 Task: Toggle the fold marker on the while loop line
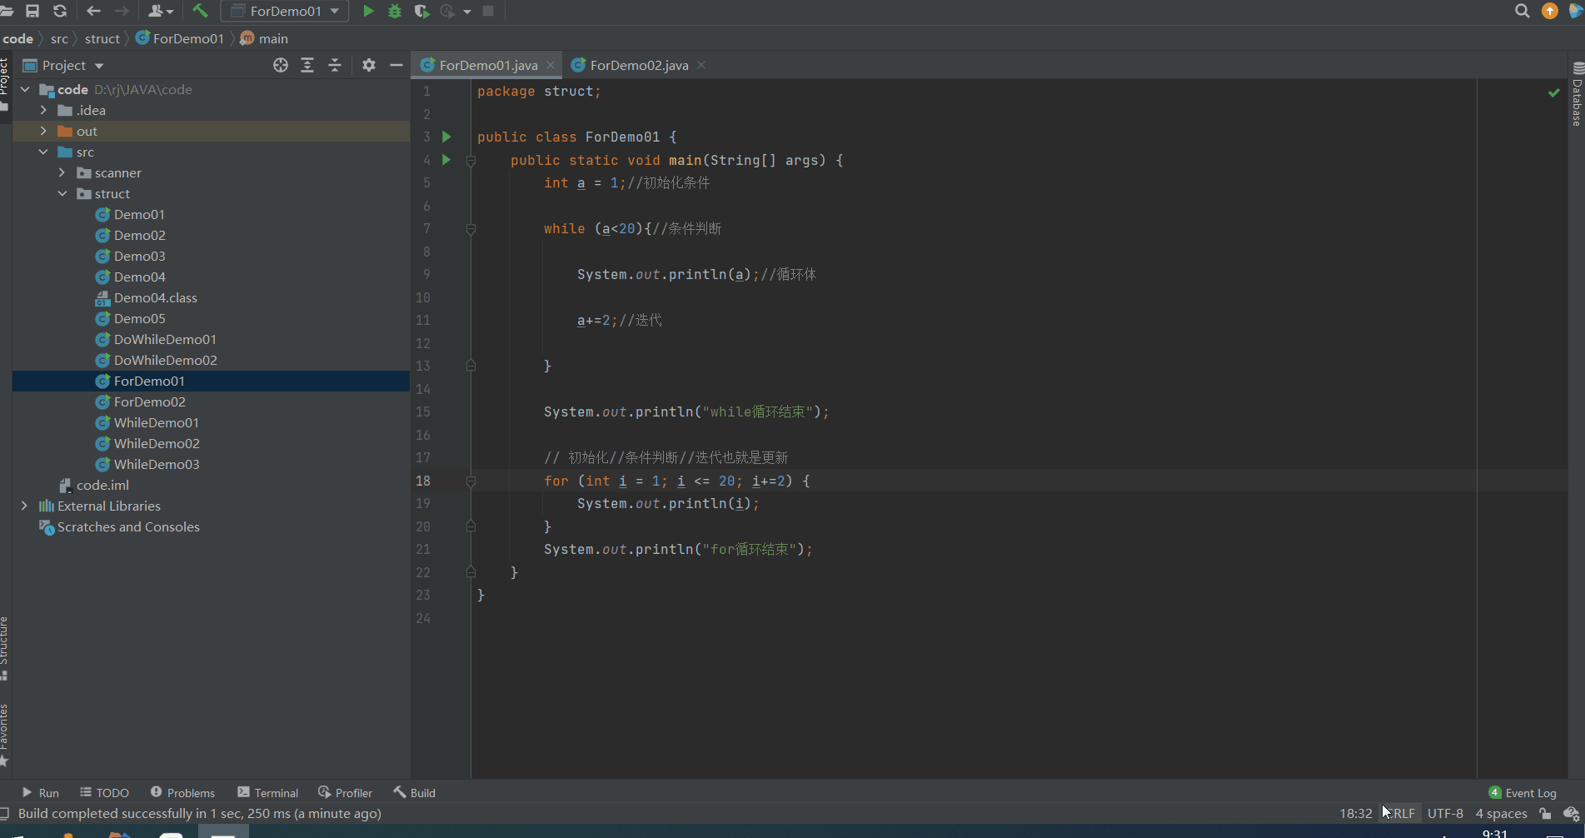tap(471, 229)
